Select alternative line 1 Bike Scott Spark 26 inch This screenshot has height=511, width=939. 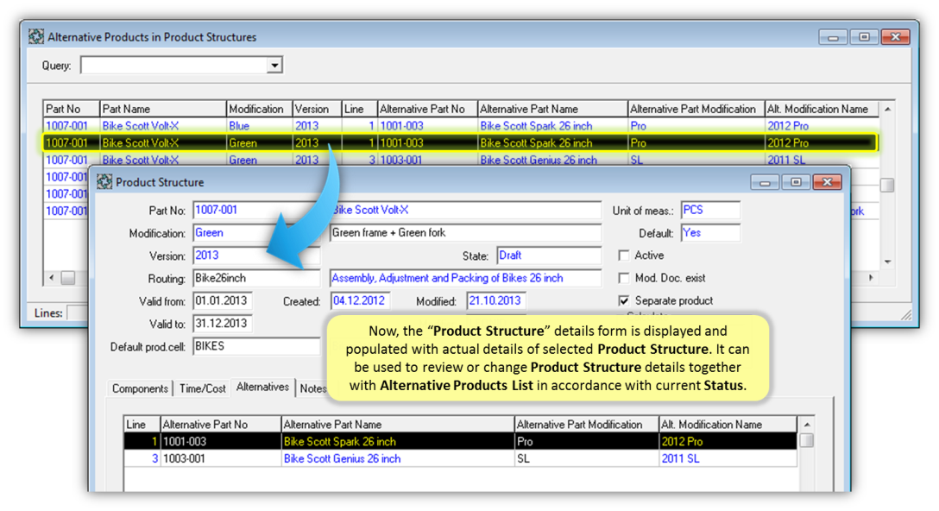click(460, 441)
